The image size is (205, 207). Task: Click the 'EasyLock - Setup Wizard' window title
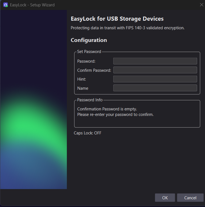coord(32,5)
